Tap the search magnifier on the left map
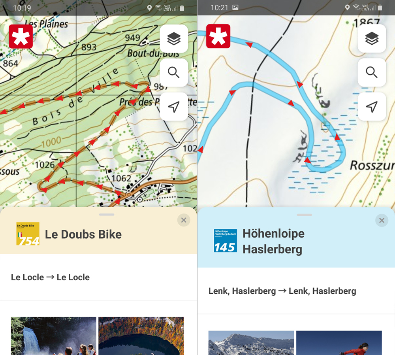 [174, 73]
